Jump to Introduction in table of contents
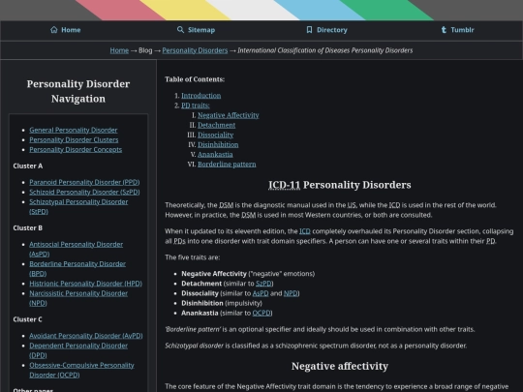This screenshot has height=392, width=523. (201, 96)
